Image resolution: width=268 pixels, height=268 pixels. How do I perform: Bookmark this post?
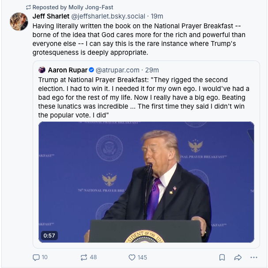(x=222, y=257)
